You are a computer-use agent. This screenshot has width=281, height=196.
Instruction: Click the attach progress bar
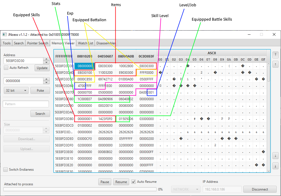click(x=80, y=189)
